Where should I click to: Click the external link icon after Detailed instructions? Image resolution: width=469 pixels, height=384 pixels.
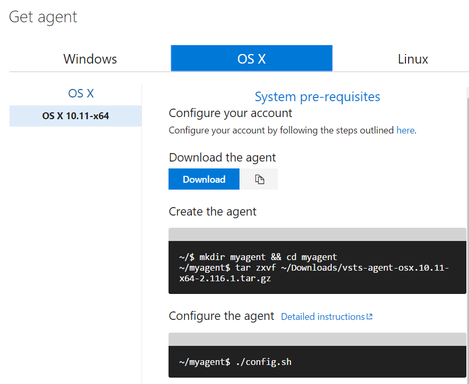pos(370,316)
